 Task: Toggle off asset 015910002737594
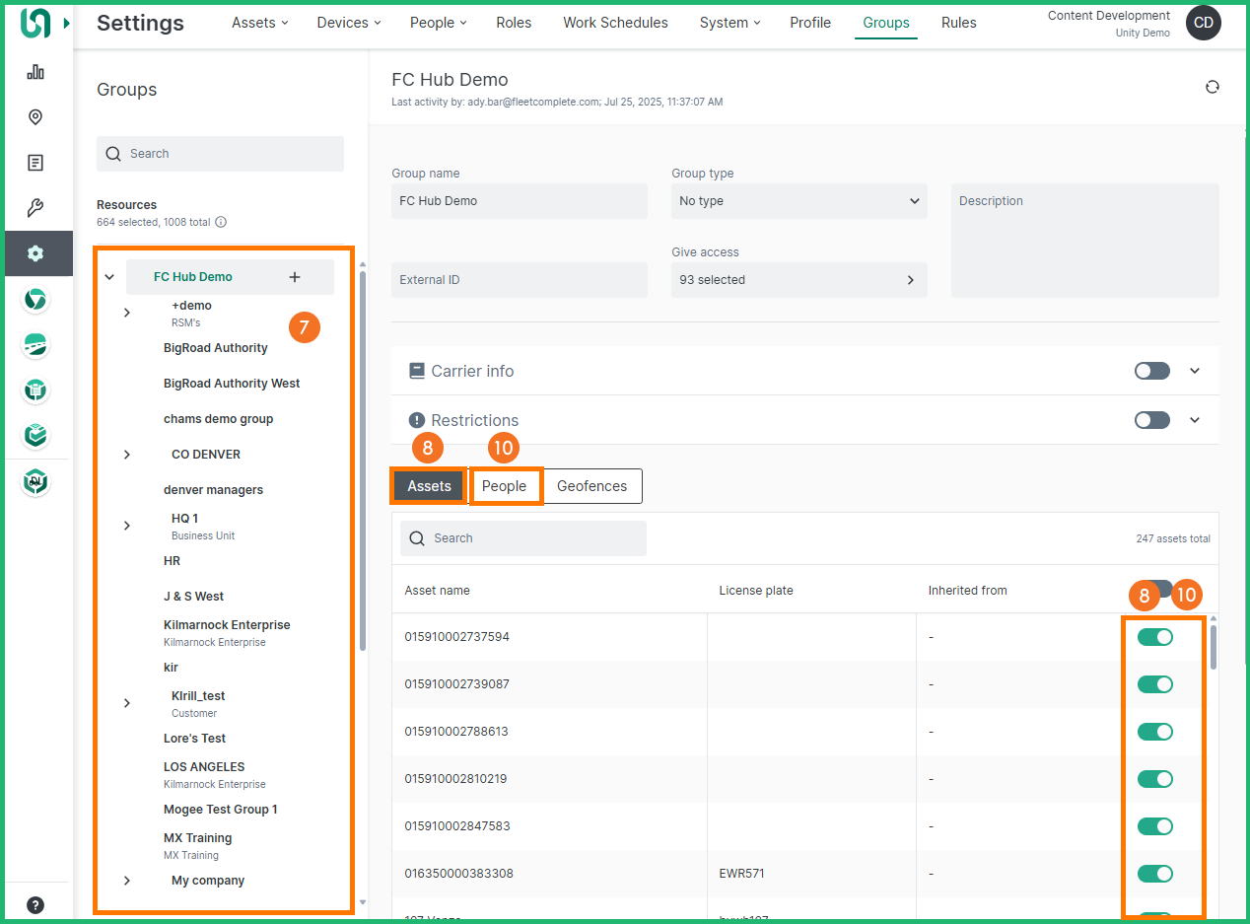coord(1154,637)
